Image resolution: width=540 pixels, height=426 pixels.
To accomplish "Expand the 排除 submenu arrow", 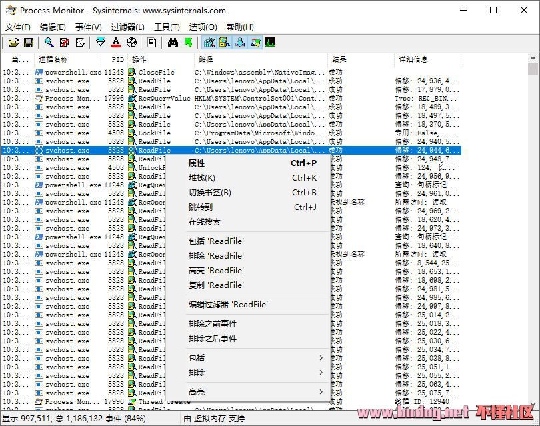I will (x=321, y=372).
